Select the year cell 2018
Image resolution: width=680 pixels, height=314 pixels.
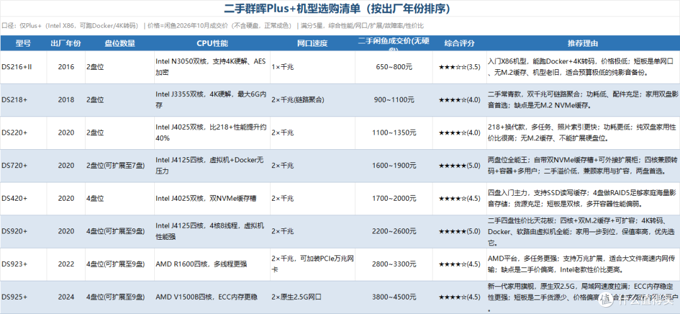pos(65,100)
